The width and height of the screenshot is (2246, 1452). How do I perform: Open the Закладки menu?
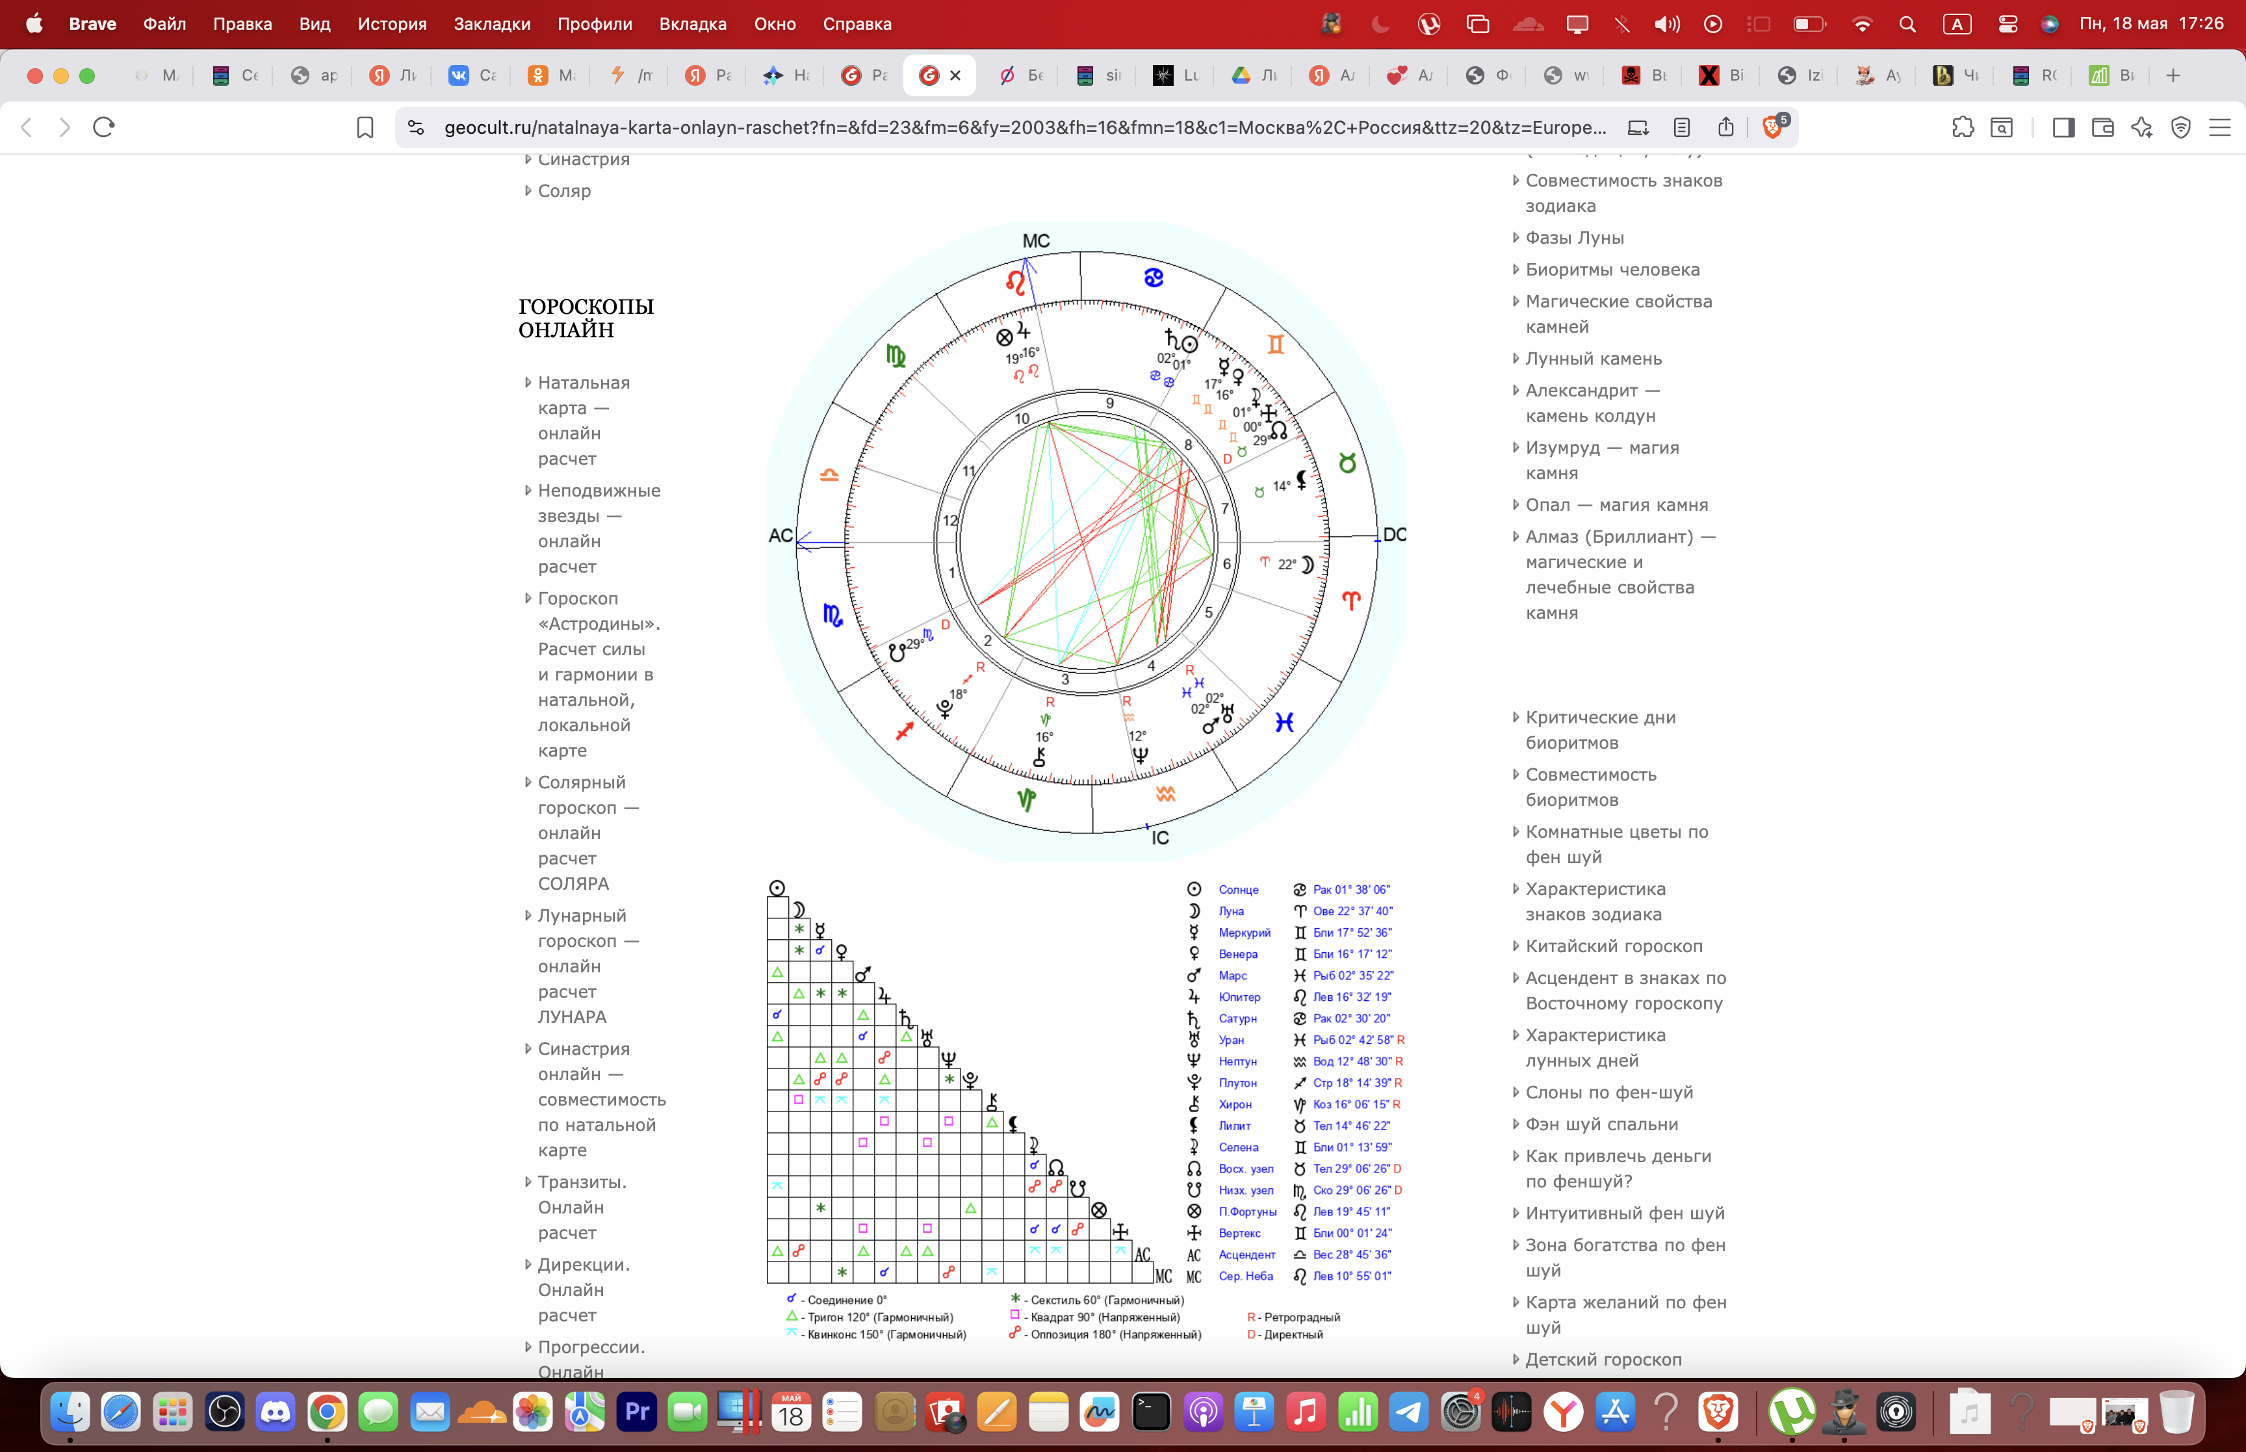492,23
